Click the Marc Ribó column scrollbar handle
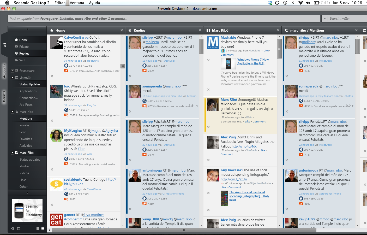Viewport: 367px width, 235px height. click(279, 49)
